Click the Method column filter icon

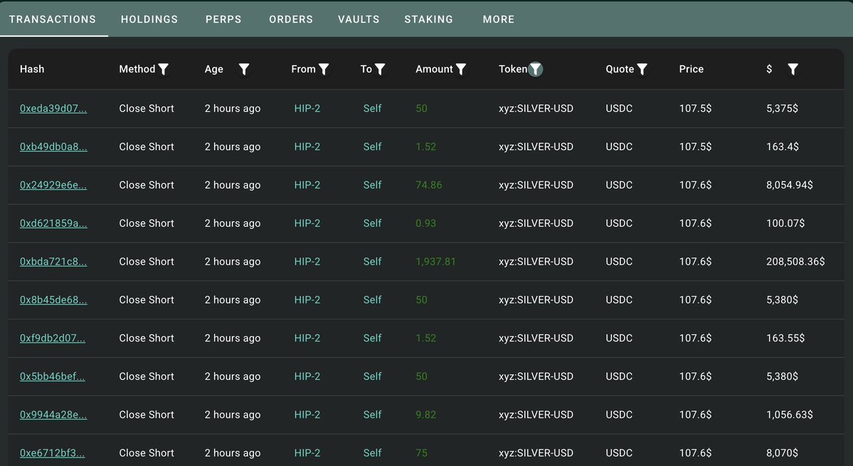[x=164, y=69]
